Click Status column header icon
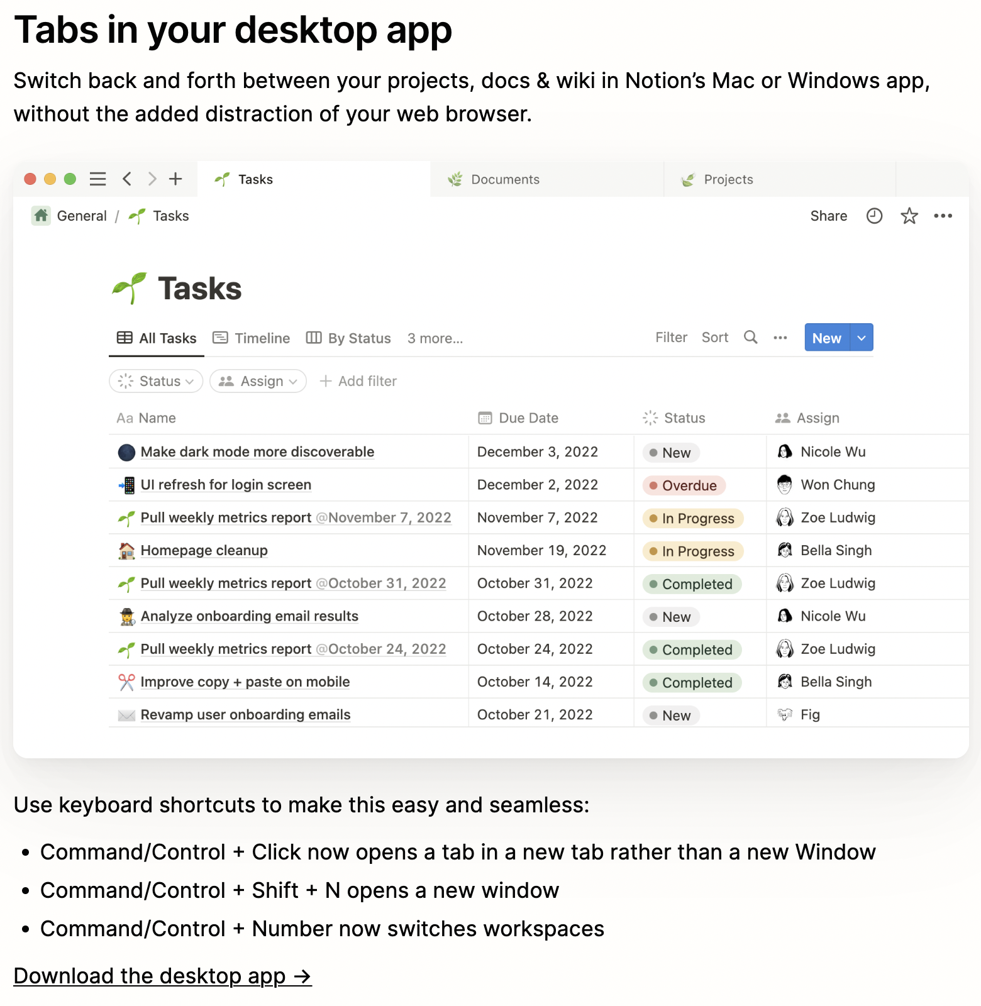 coord(650,418)
